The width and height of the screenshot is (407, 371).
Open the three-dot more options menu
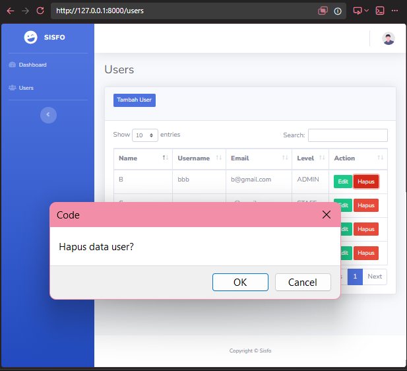395,11
